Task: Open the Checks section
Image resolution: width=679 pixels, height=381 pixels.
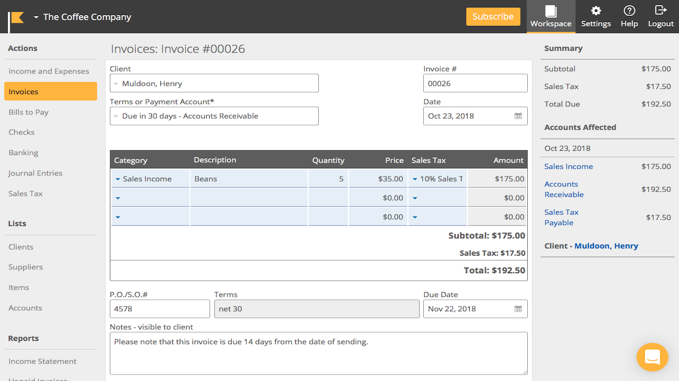Action: tap(22, 132)
